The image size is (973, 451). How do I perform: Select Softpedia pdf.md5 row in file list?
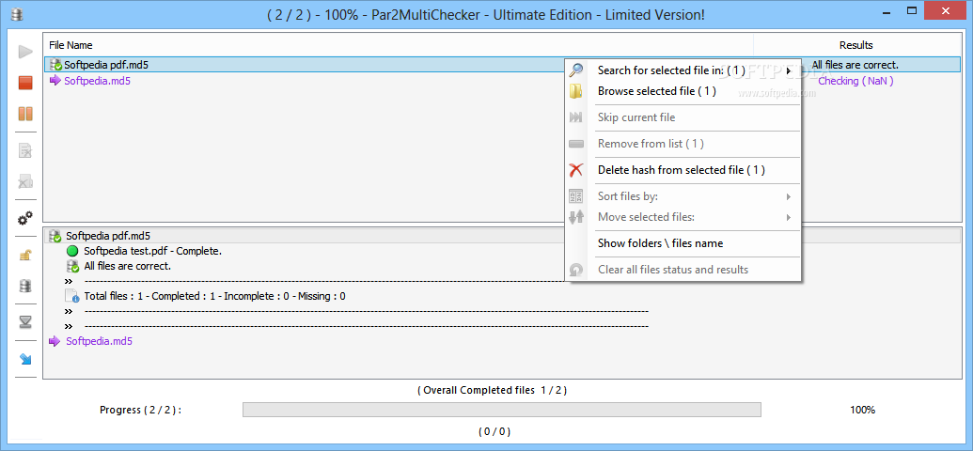pos(503,65)
